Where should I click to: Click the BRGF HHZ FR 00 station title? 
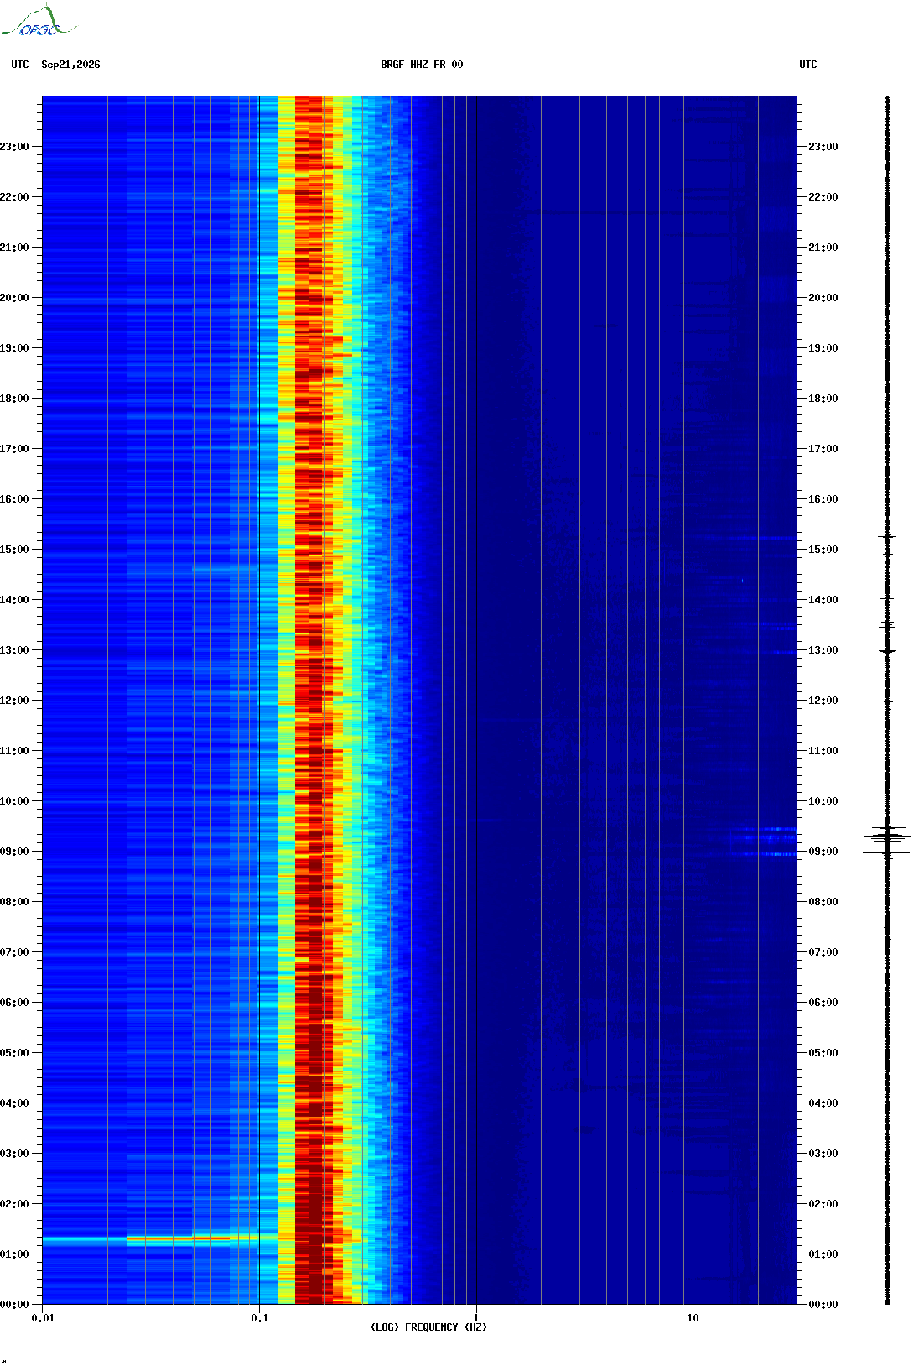point(422,65)
